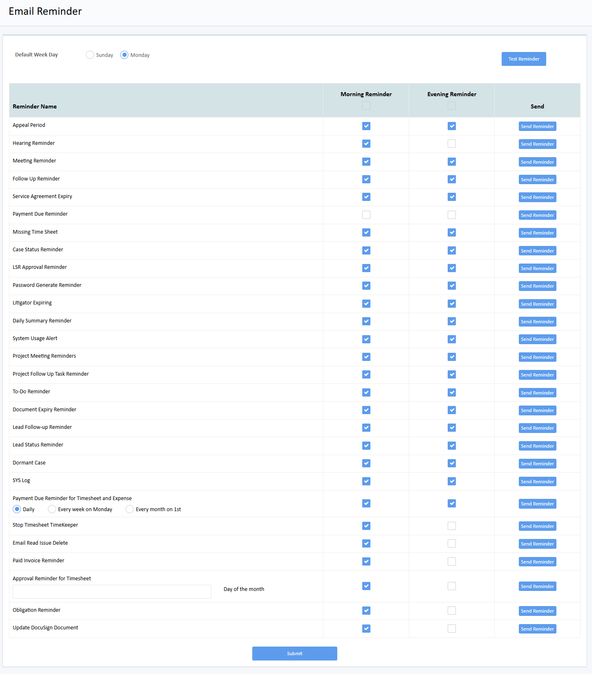Uncheck Evening Reminder for Missing Time Sheet
Image resolution: width=592 pixels, height=674 pixels.
tap(452, 232)
